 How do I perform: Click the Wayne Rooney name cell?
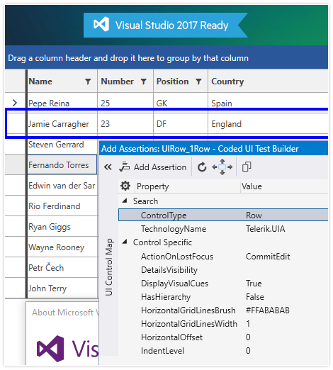(62, 247)
